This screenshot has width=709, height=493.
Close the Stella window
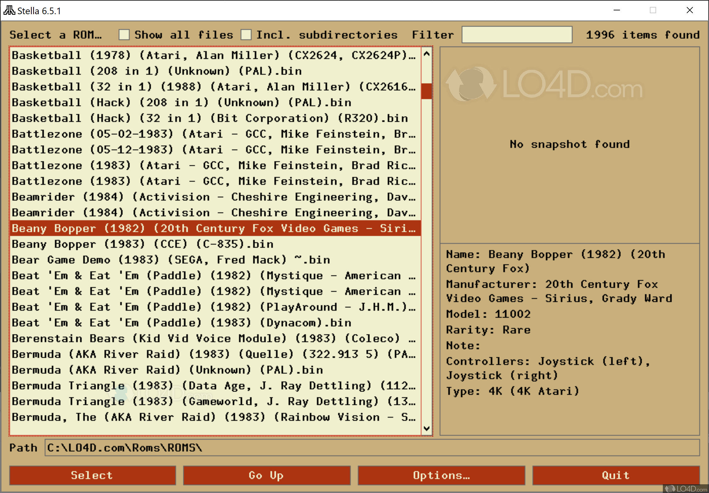click(x=689, y=10)
